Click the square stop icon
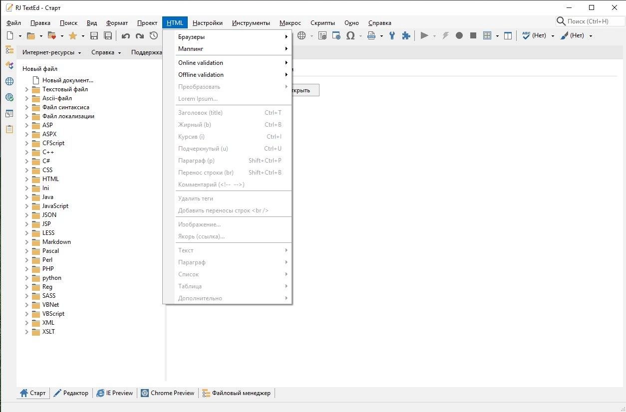The height and width of the screenshot is (412, 626). (x=473, y=35)
